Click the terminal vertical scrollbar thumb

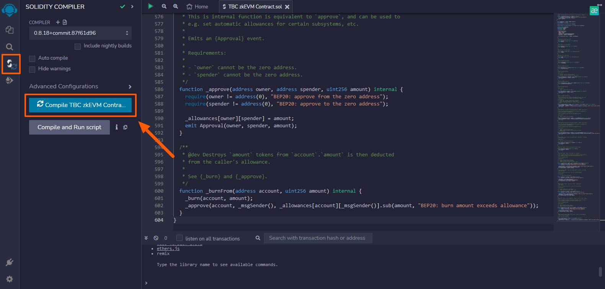(600, 272)
